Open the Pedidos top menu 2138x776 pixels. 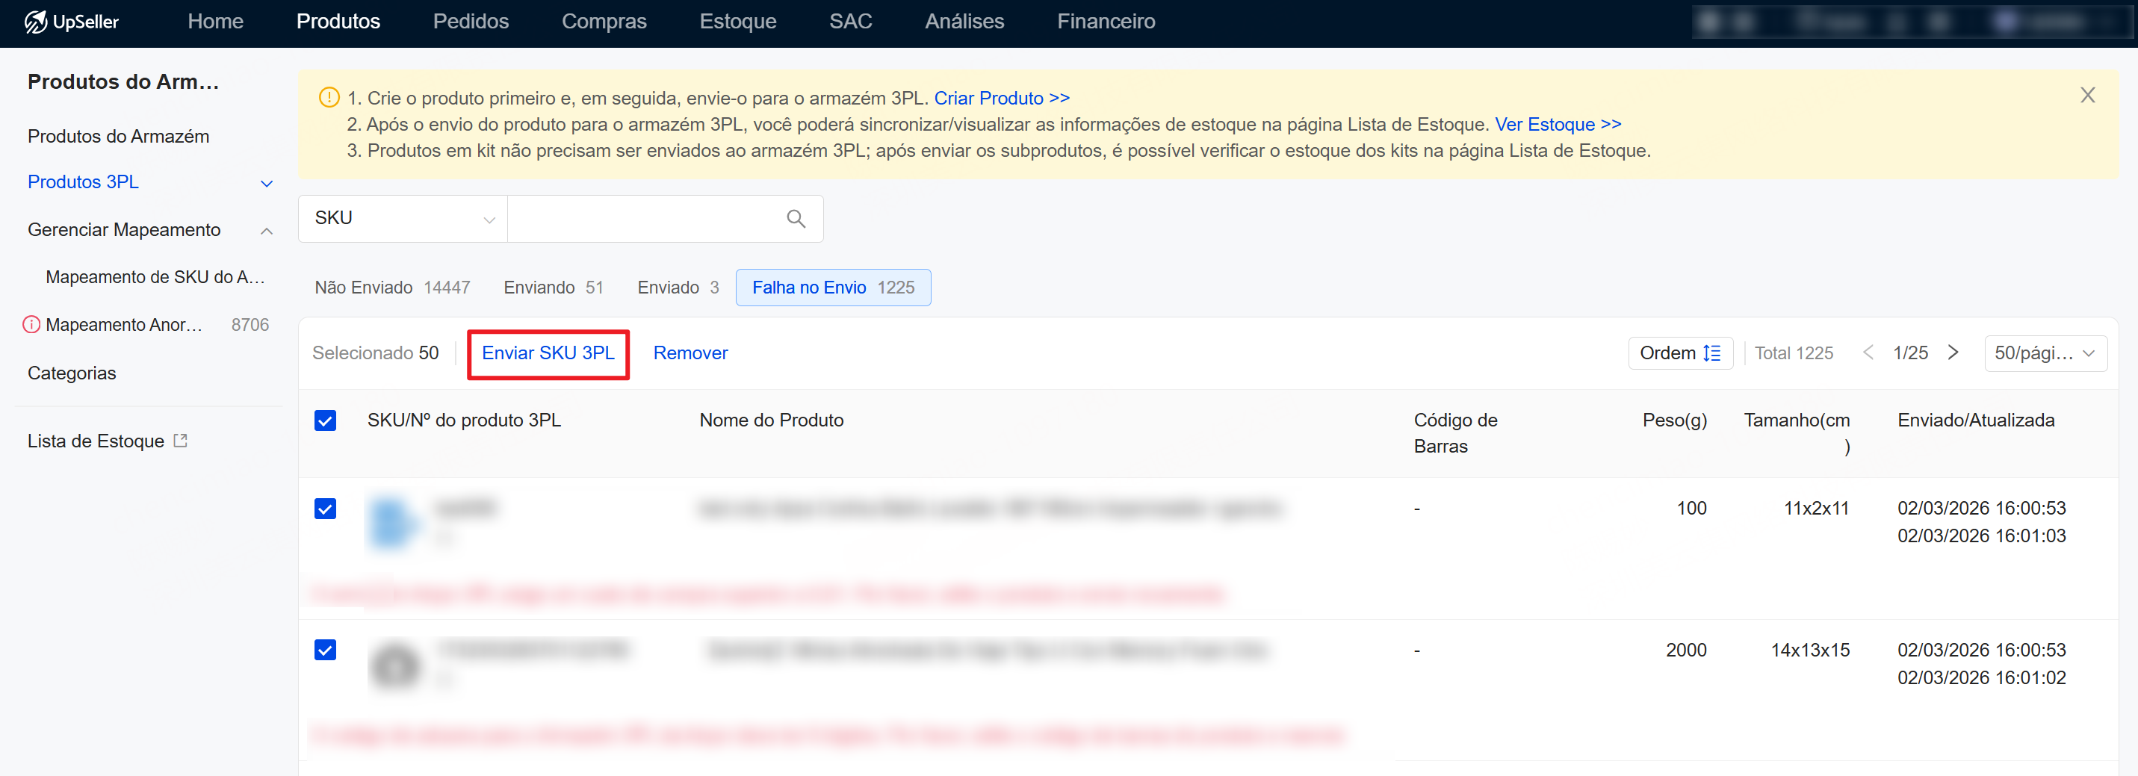(x=471, y=22)
